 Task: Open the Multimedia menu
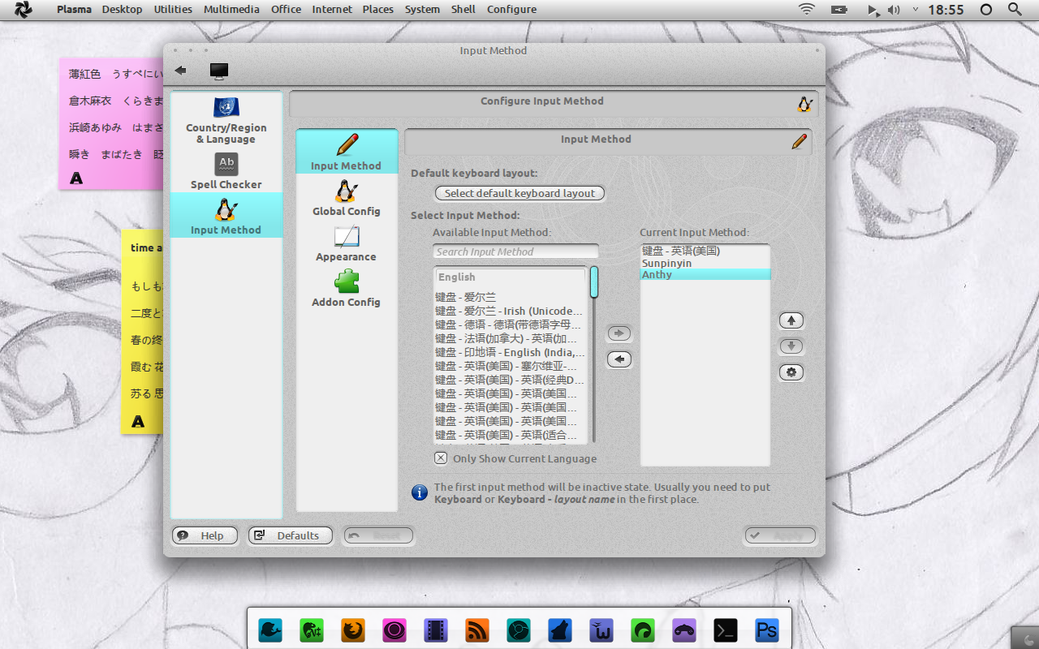[x=231, y=10]
